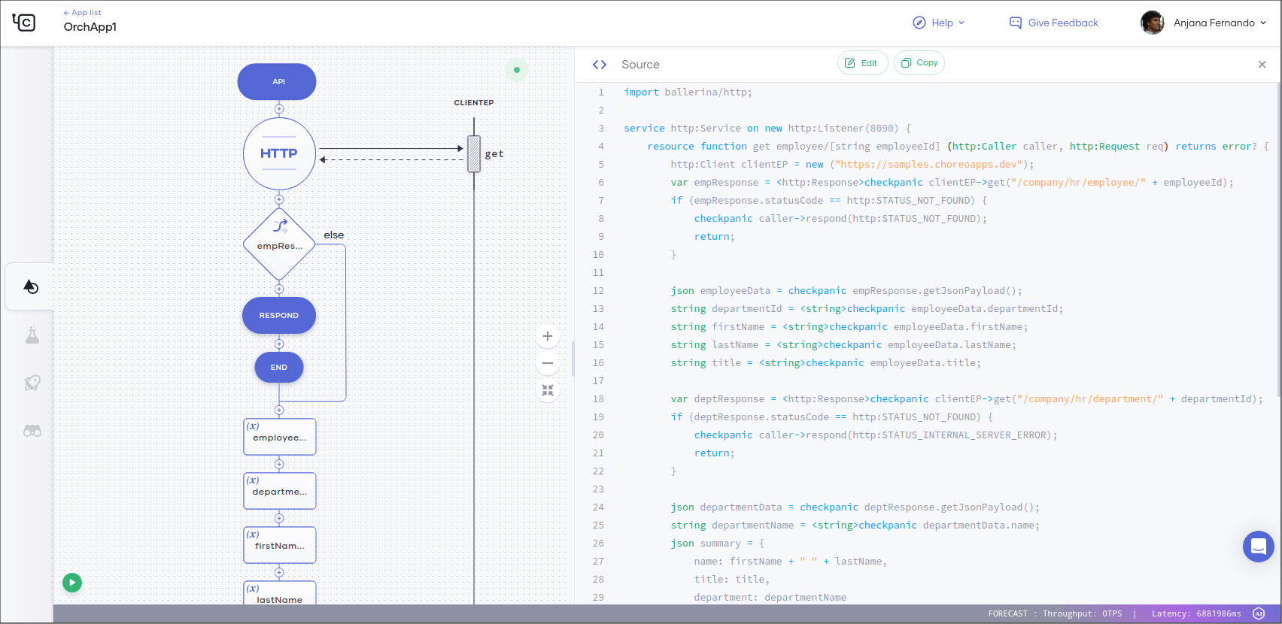The image size is (1282, 624).
Task: Open the chat support bubble
Action: click(1258, 547)
